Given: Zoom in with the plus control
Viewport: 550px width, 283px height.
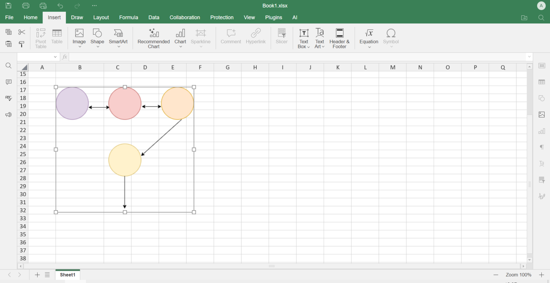Looking at the screenshot, I should 541,275.
